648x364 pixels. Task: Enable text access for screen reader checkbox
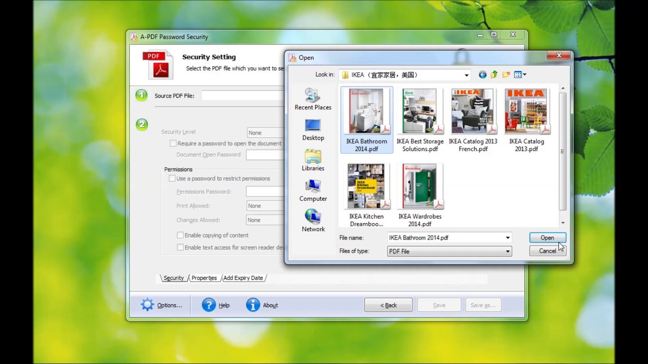tap(180, 247)
